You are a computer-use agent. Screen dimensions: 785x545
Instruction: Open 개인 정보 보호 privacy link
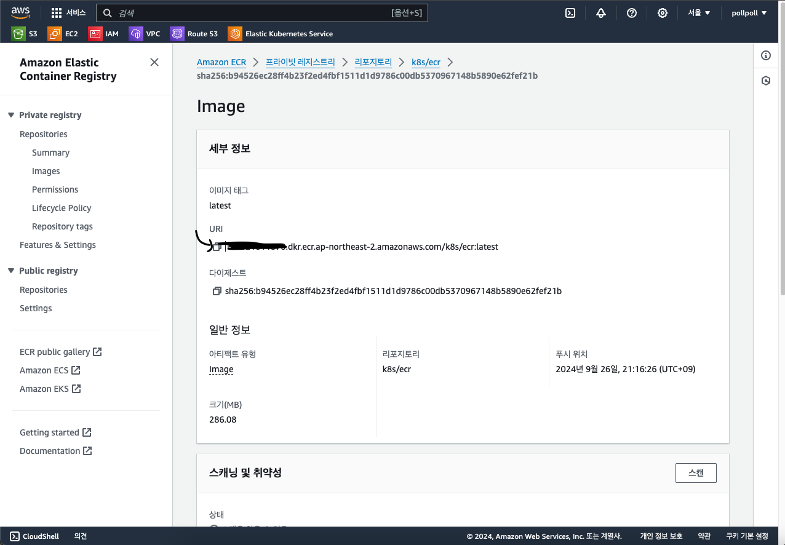[x=661, y=536]
